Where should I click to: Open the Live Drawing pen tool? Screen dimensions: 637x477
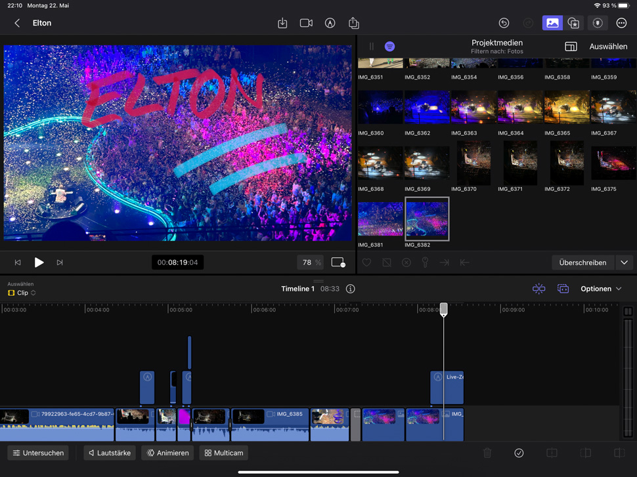pyautogui.click(x=330, y=23)
